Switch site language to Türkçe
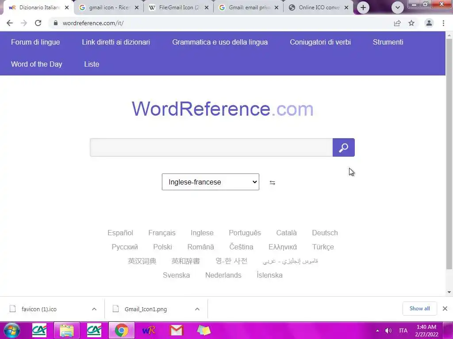 (323, 247)
